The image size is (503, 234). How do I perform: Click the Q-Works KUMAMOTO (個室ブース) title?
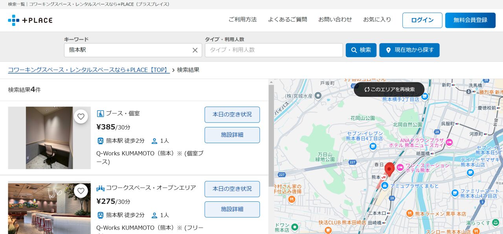point(150,157)
